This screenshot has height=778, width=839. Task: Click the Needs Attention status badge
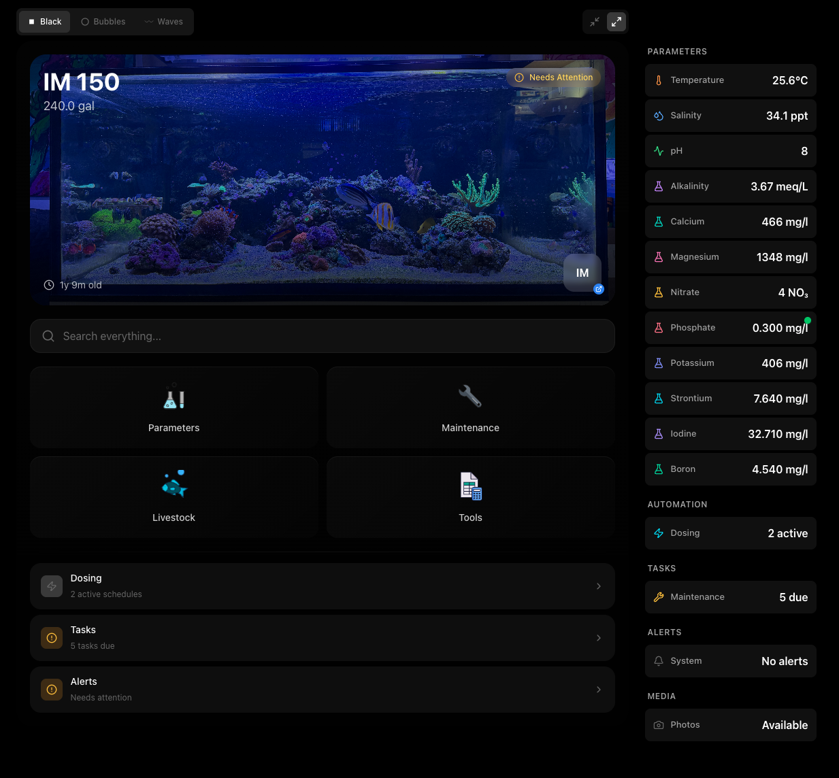(554, 78)
